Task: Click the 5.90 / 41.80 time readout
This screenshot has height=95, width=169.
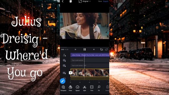Action: (65, 50)
